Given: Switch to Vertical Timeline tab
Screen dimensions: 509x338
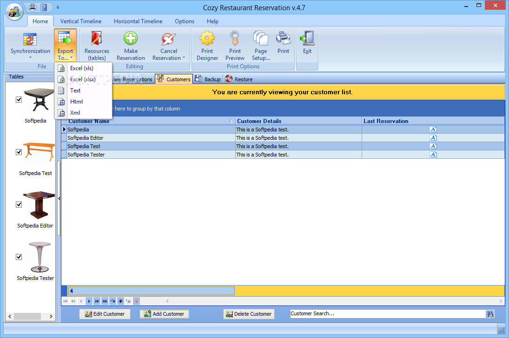Looking at the screenshot, I should click(x=81, y=21).
